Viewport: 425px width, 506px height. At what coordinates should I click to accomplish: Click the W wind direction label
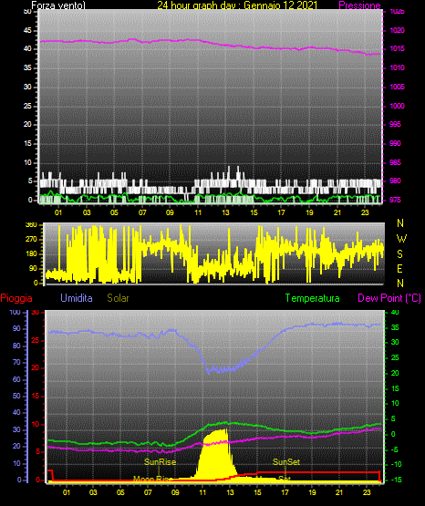[401, 239]
